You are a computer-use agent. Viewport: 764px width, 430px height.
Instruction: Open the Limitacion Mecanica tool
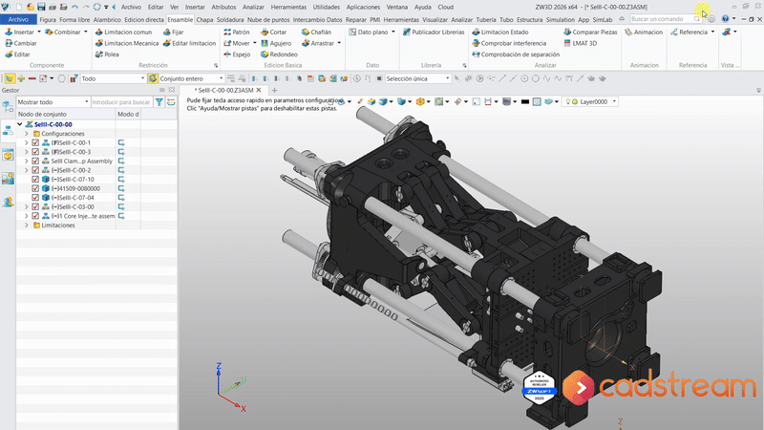(127, 43)
